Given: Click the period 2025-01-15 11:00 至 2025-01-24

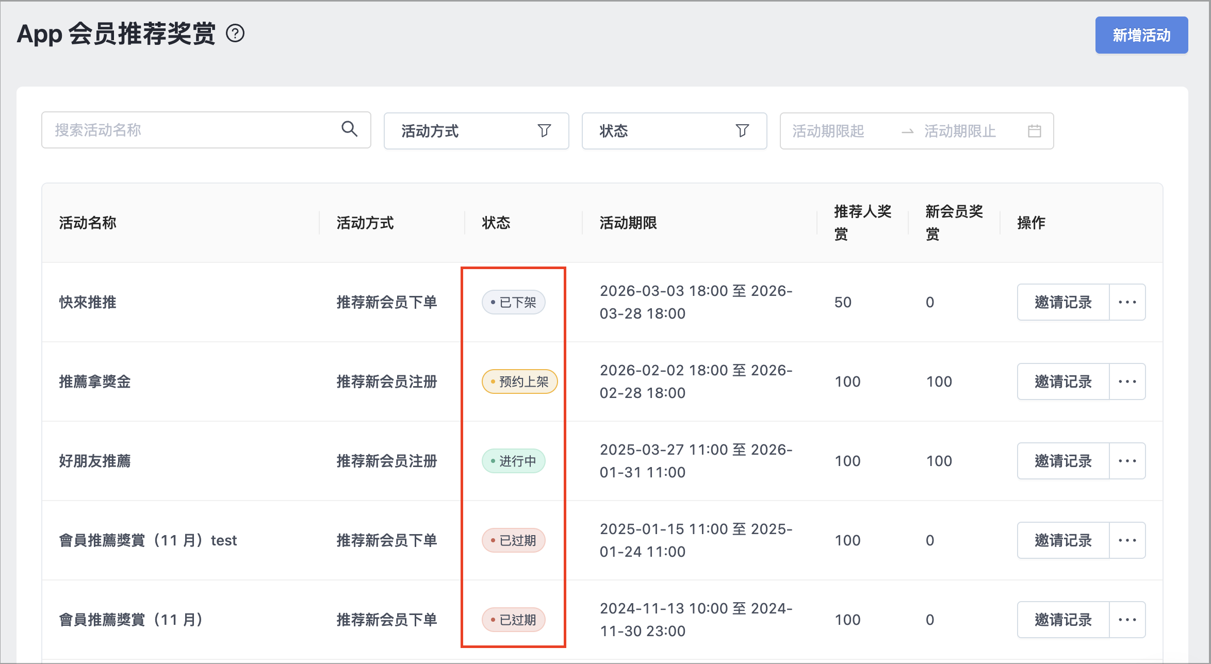Looking at the screenshot, I should click(x=696, y=540).
